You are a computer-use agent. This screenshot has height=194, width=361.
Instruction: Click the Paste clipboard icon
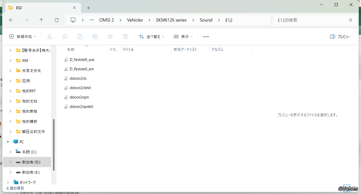[80, 37]
